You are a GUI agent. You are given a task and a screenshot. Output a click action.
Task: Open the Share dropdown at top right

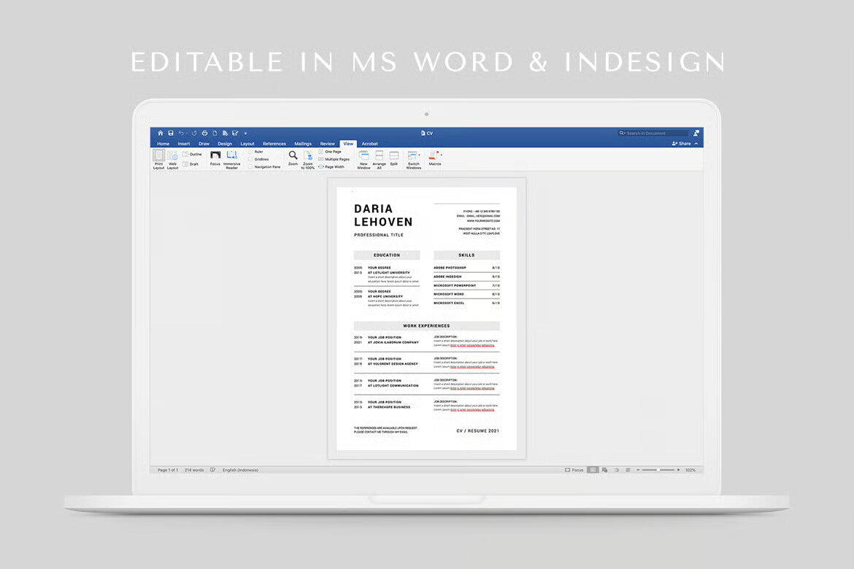click(683, 144)
